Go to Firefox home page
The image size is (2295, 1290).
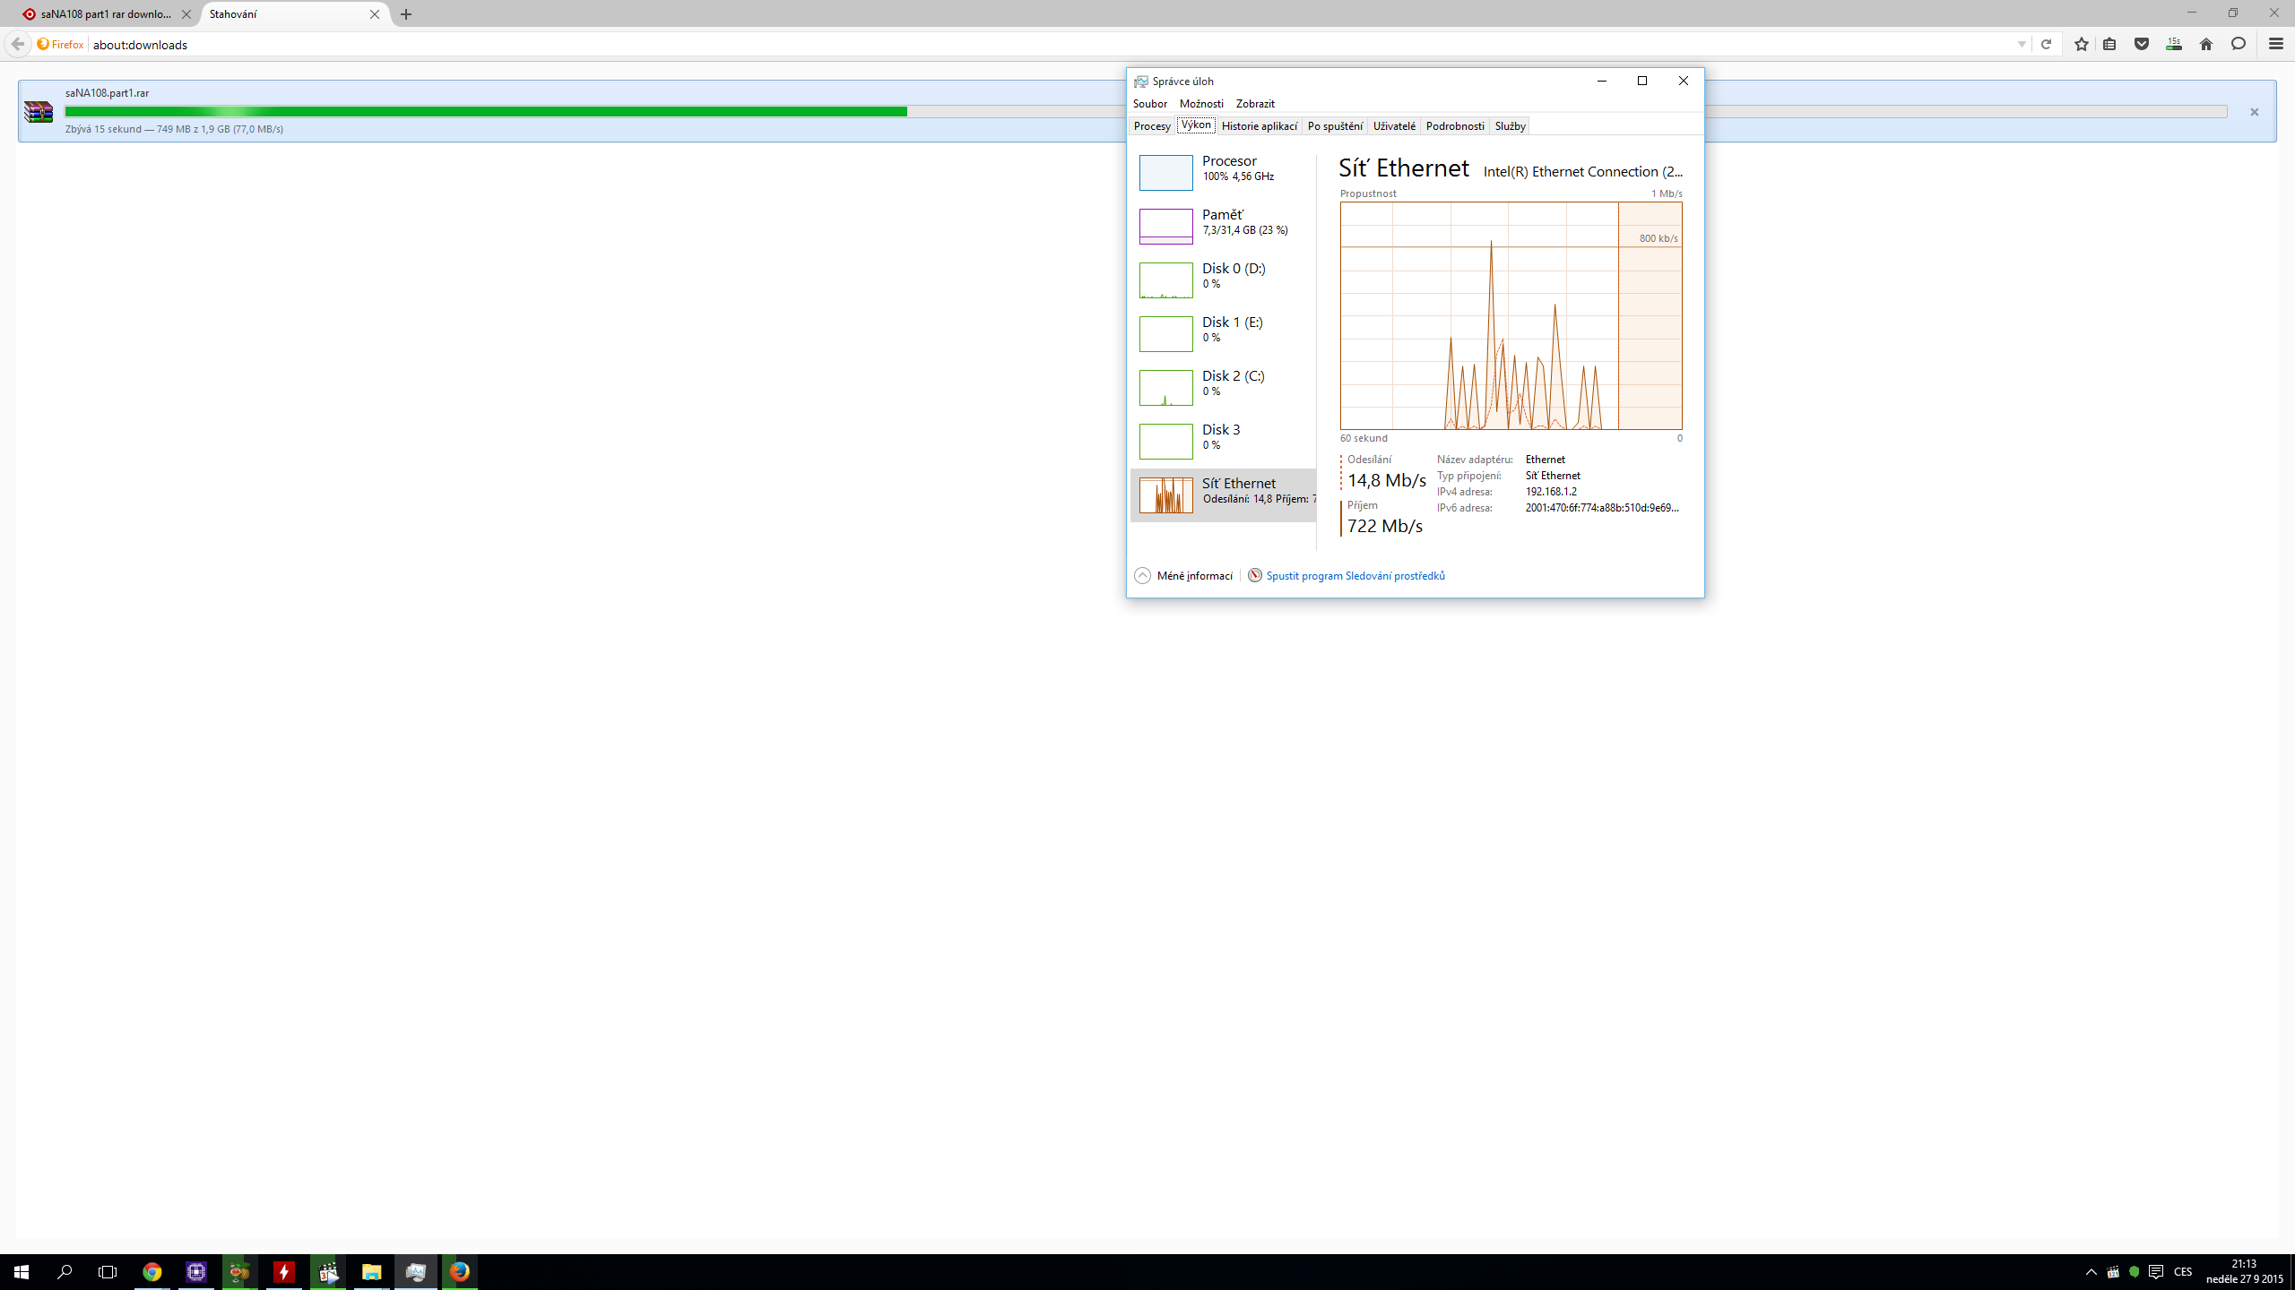pos(2206,44)
